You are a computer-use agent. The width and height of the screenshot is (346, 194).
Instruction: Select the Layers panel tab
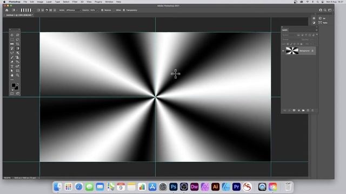pyautogui.click(x=285, y=30)
